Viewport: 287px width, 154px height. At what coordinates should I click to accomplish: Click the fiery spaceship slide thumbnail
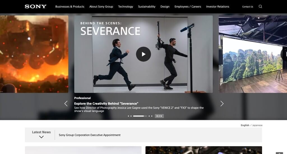pyautogui.click(x=34, y=54)
